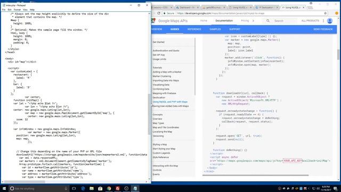341x192 pixels.
Task: Click the Cortana microphone icon
Action: [x=66, y=188]
